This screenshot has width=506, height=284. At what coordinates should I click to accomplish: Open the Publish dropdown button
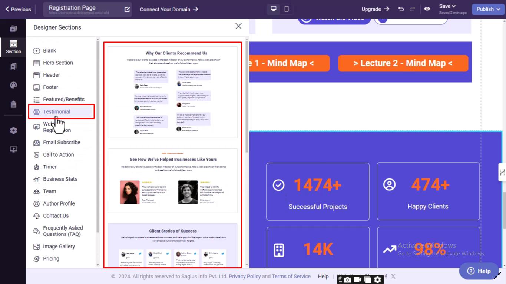point(488,9)
